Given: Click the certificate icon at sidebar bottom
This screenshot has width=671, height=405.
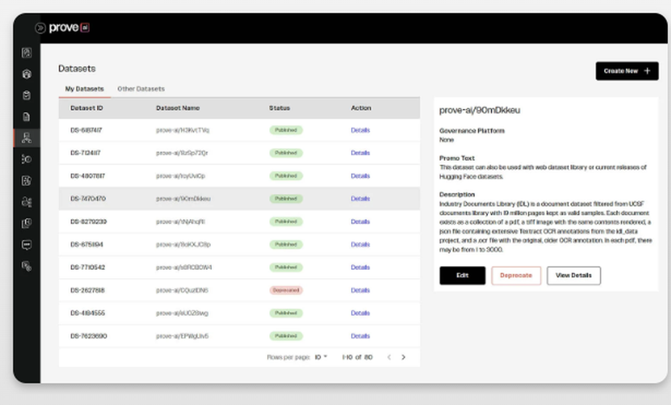Looking at the screenshot, I should click(27, 266).
